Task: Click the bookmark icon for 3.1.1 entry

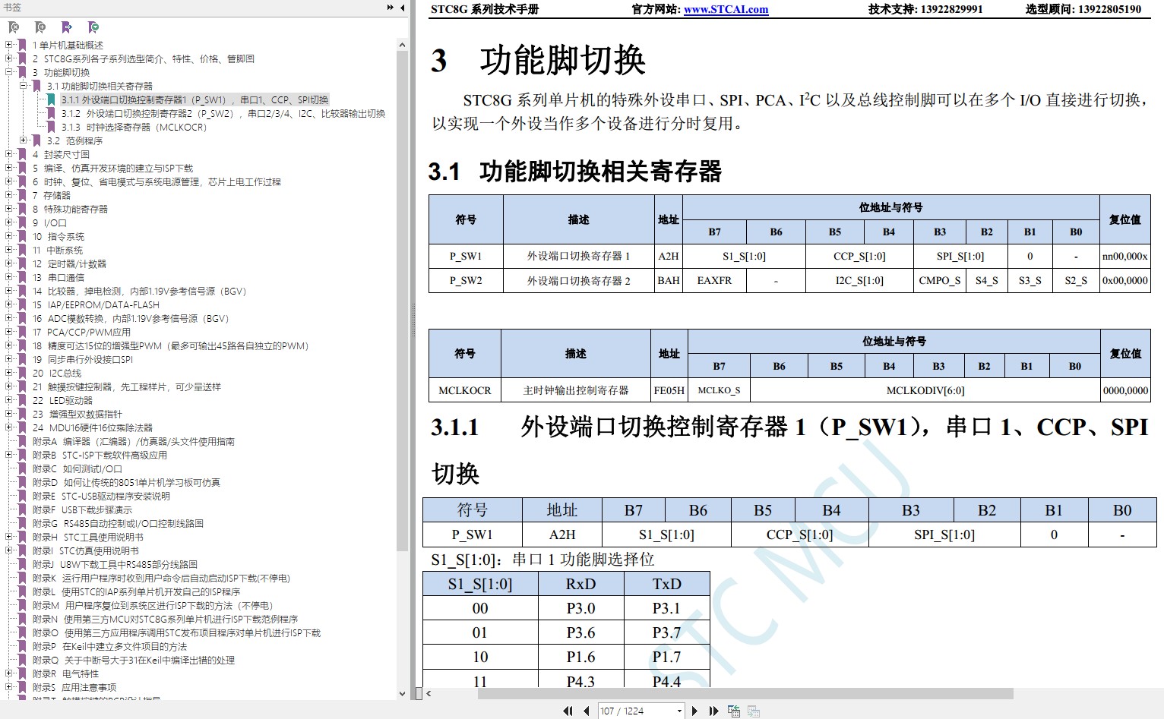Action: pos(51,99)
